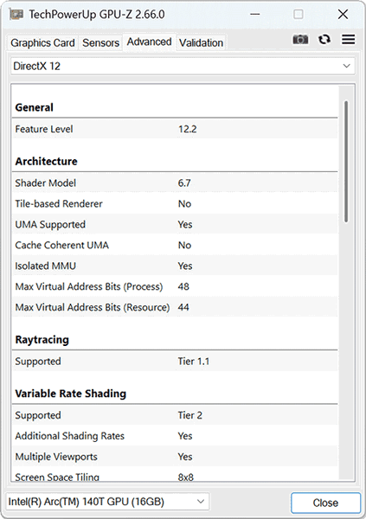Switch to the Graphics Card tab
Image resolution: width=366 pixels, height=519 pixels.
point(42,42)
